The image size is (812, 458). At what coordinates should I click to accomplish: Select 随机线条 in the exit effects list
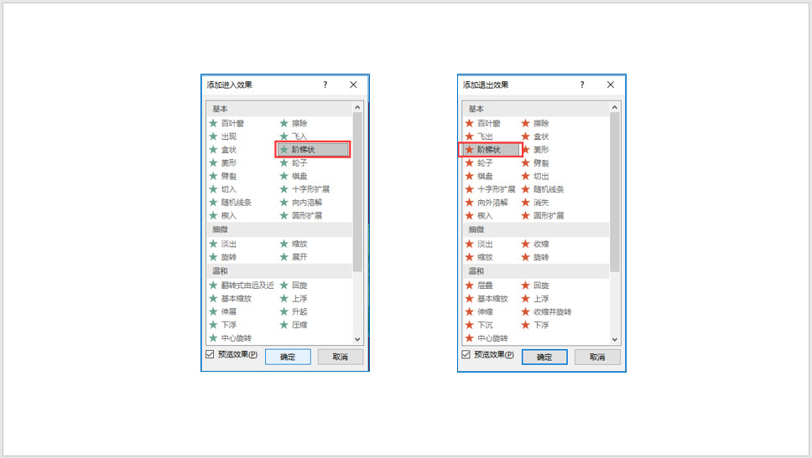pyautogui.click(x=549, y=189)
